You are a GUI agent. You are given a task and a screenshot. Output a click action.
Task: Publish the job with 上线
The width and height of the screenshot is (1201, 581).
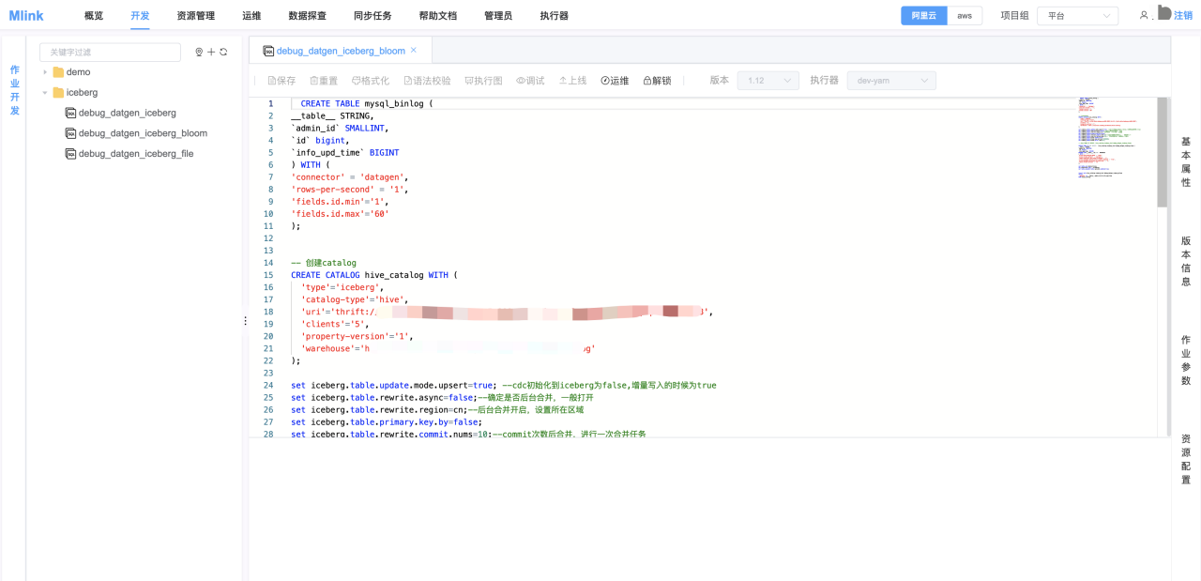click(572, 81)
